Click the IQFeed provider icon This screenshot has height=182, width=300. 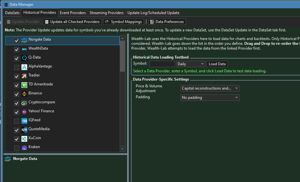[24, 121]
